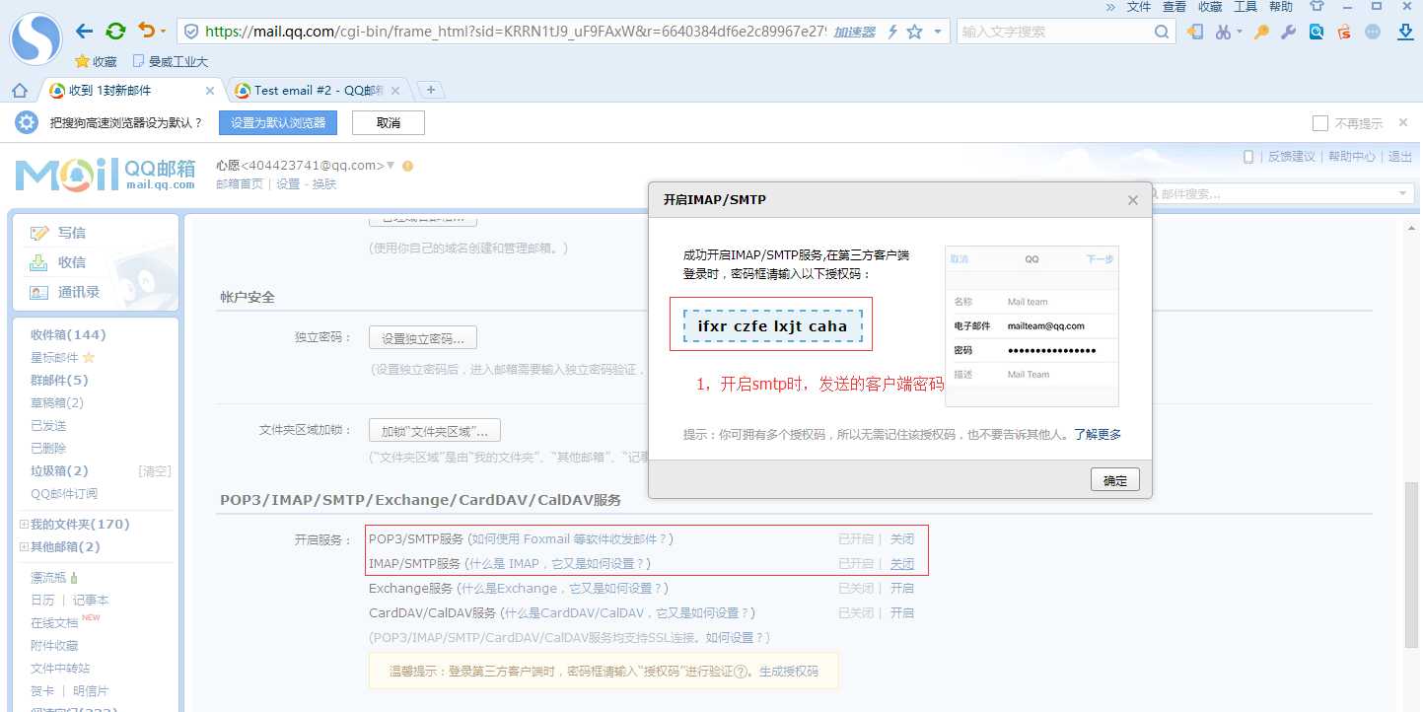Click authorization code ifxr czfe lxjt caha
Viewport: 1423px width, 712px height.
(x=772, y=326)
